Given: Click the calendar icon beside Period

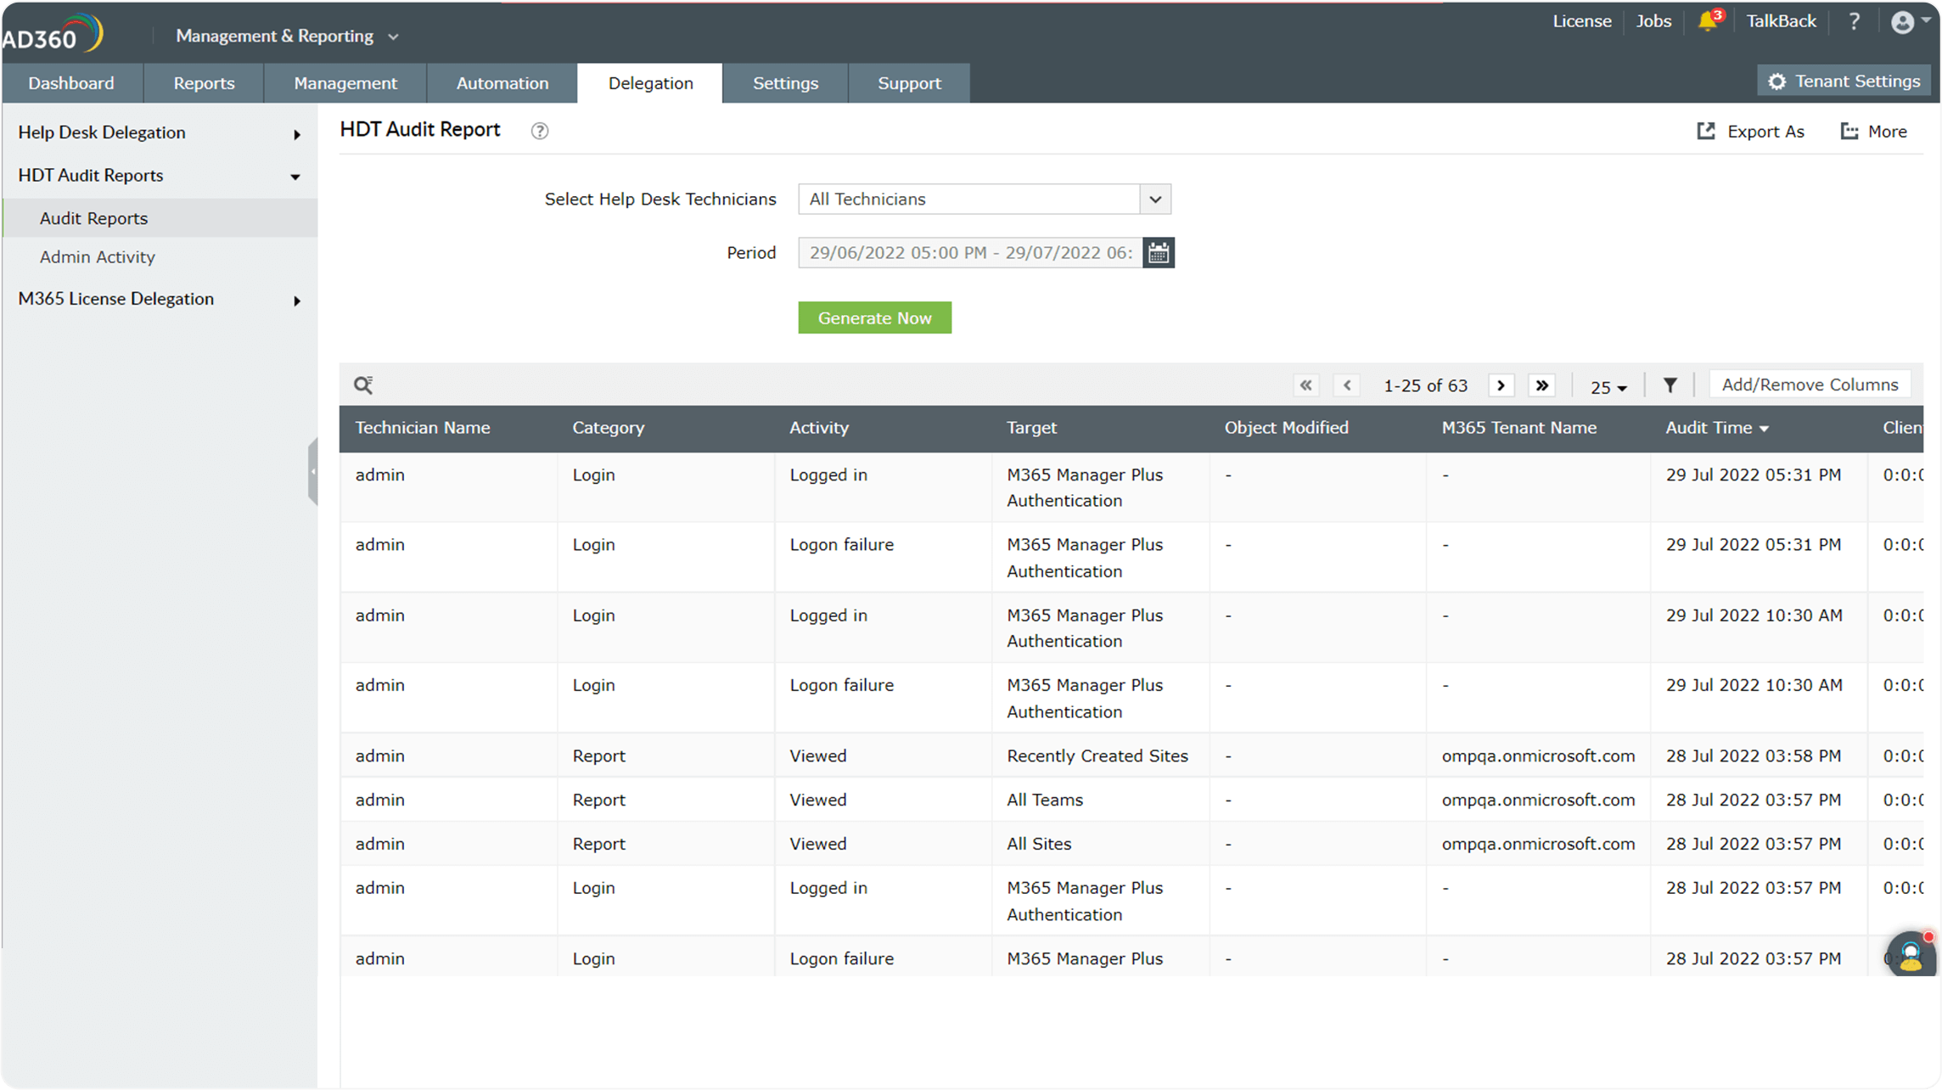Looking at the screenshot, I should (1159, 253).
